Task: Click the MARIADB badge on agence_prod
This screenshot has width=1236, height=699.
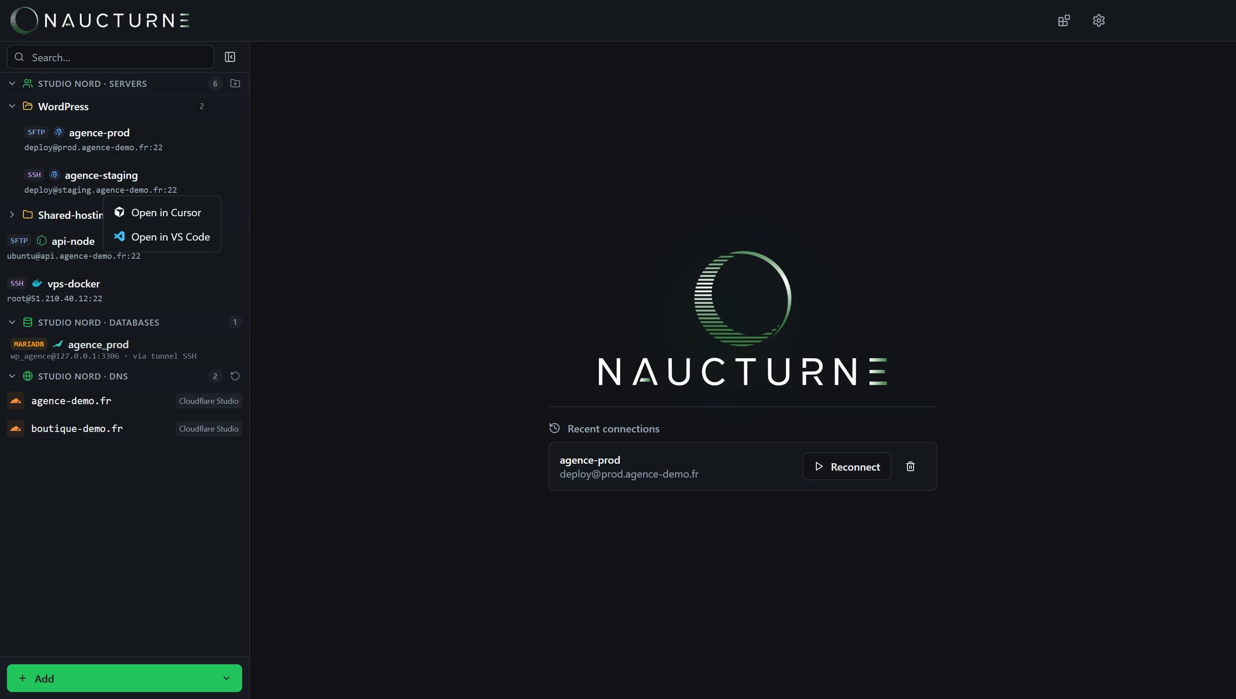Action: [x=29, y=344]
